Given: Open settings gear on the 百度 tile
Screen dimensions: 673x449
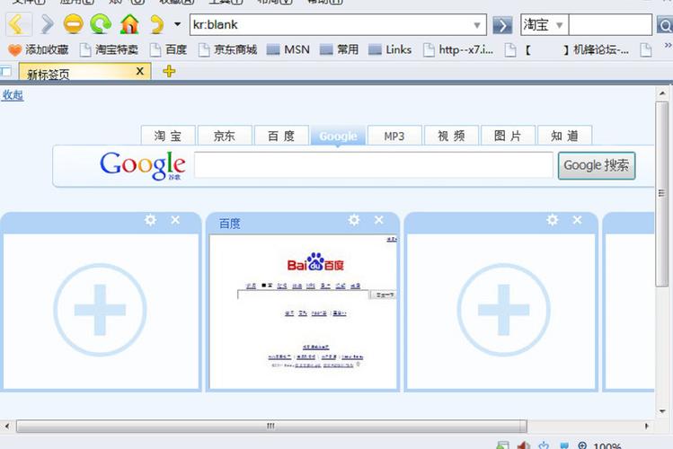Looking at the screenshot, I should tap(354, 220).
